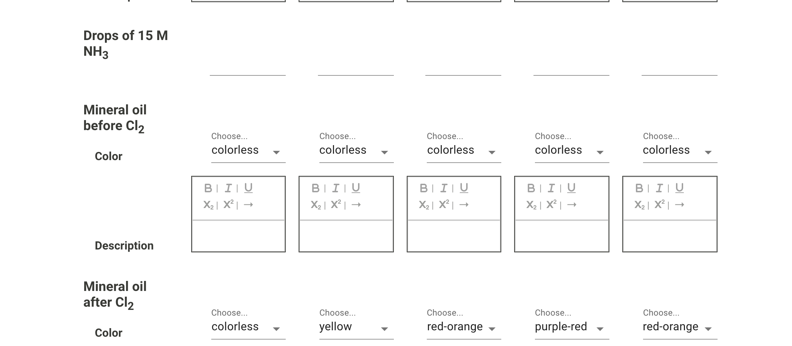Click inside the first description text area
Screen dimensions: 792x346
[238, 236]
